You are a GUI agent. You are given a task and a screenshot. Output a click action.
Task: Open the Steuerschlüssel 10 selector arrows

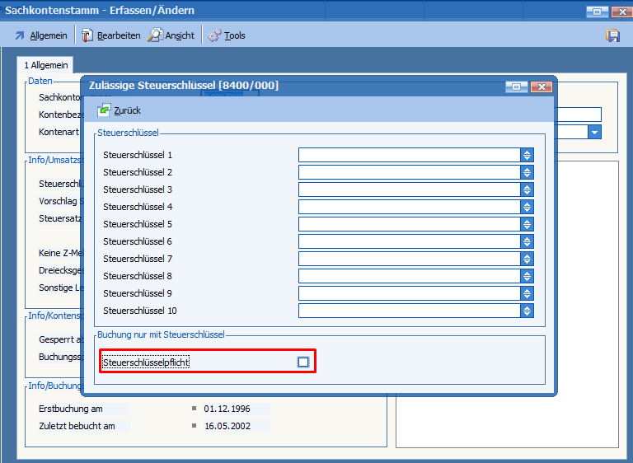tap(527, 311)
